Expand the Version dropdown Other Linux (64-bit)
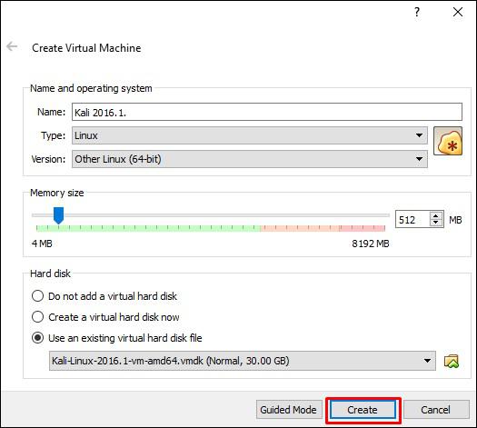The width and height of the screenshot is (477, 428). (x=250, y=159)
